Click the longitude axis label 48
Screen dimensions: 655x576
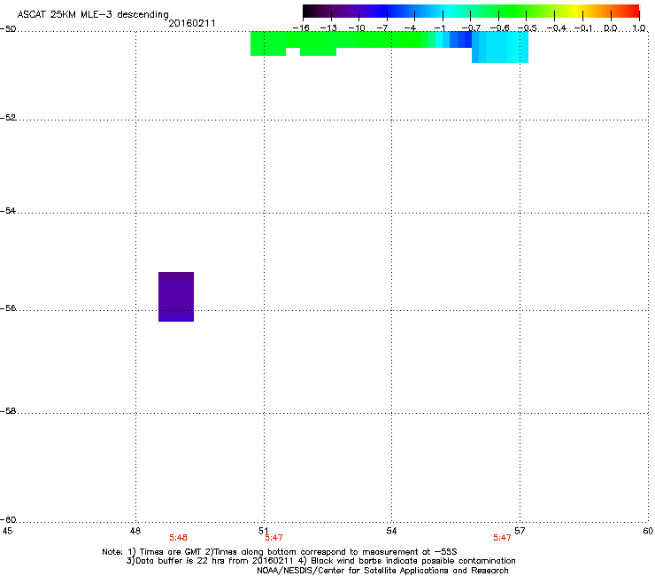135,531
